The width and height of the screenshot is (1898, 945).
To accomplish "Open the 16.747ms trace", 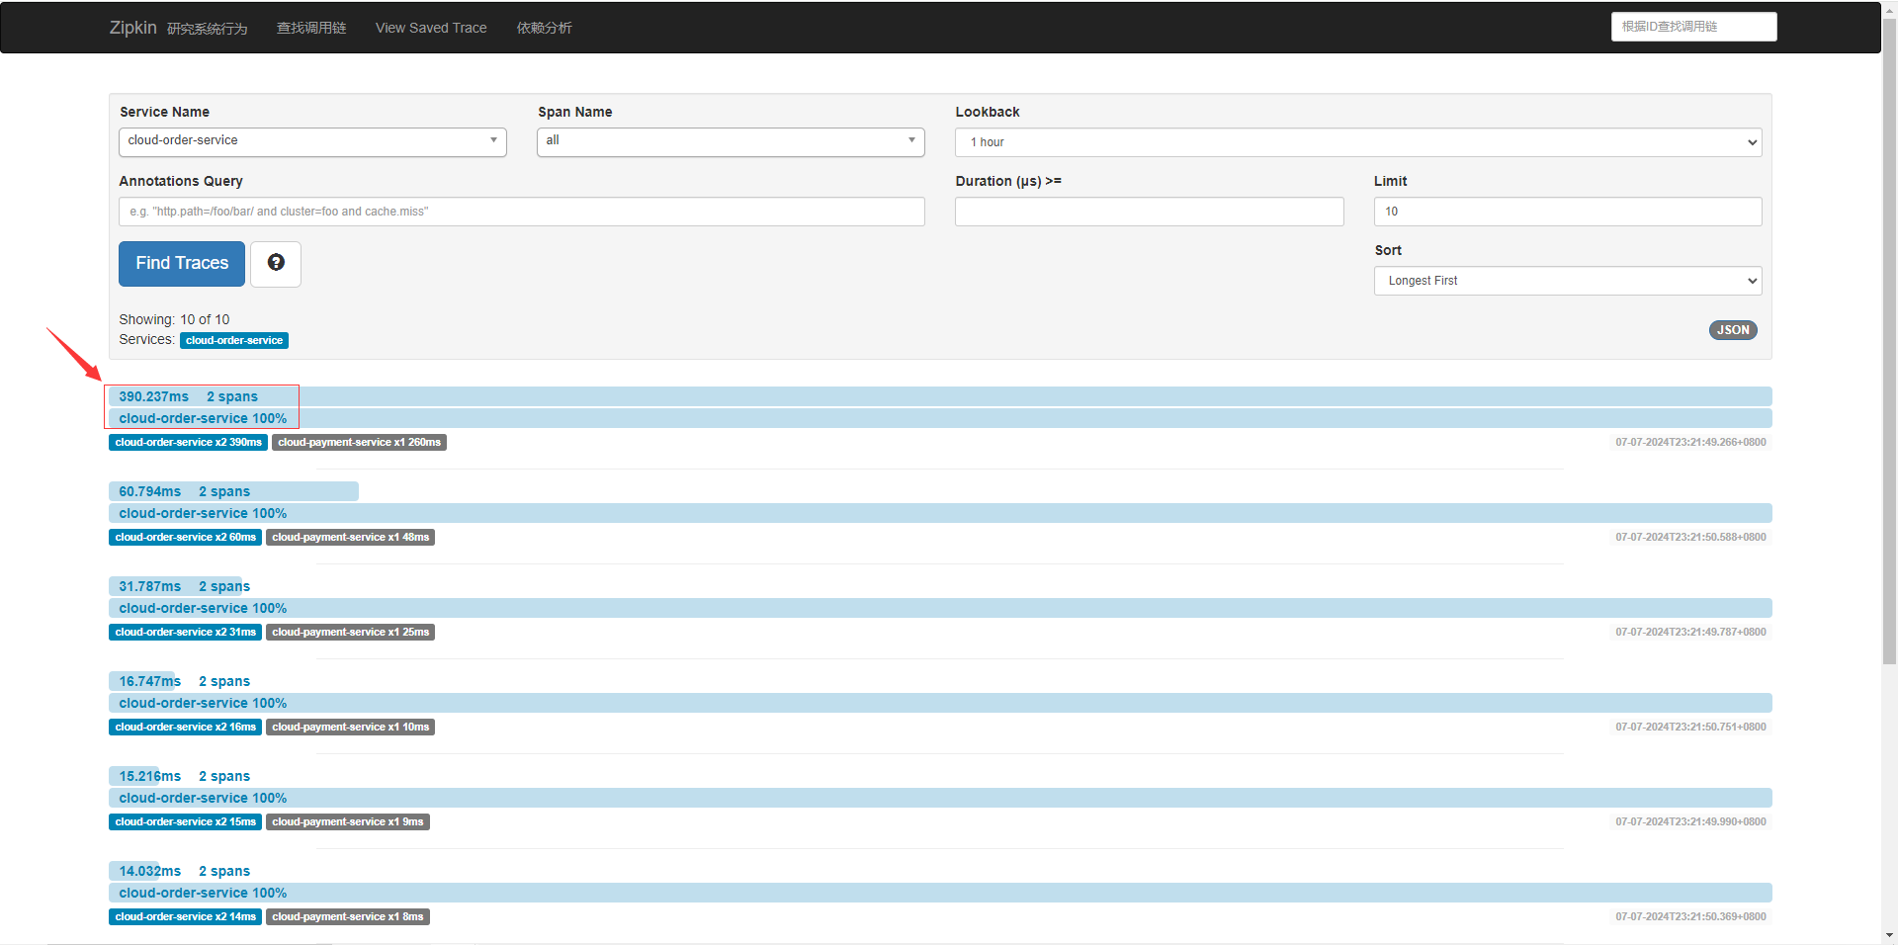I will coord(940,692).
